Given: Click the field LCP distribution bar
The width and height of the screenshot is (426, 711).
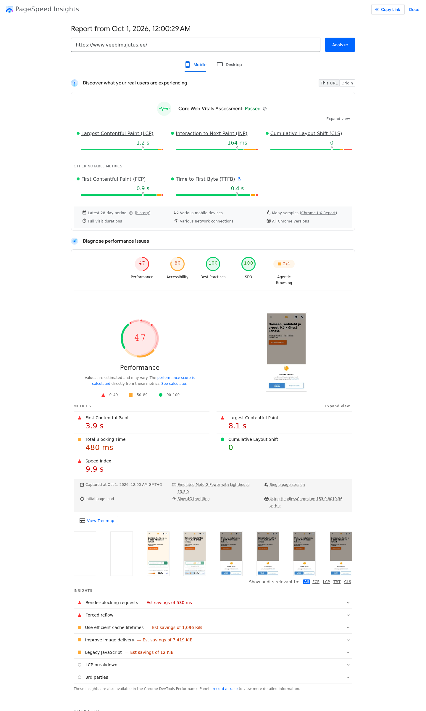Looking at the screenshot, I should [x=122, y=149].
